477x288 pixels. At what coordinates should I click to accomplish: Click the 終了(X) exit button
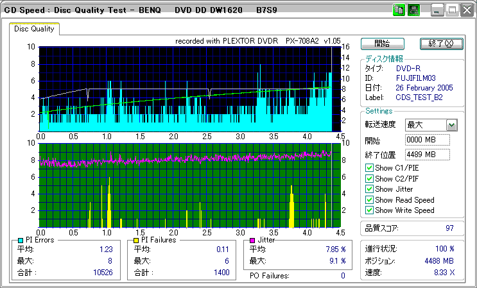(442, 44)
